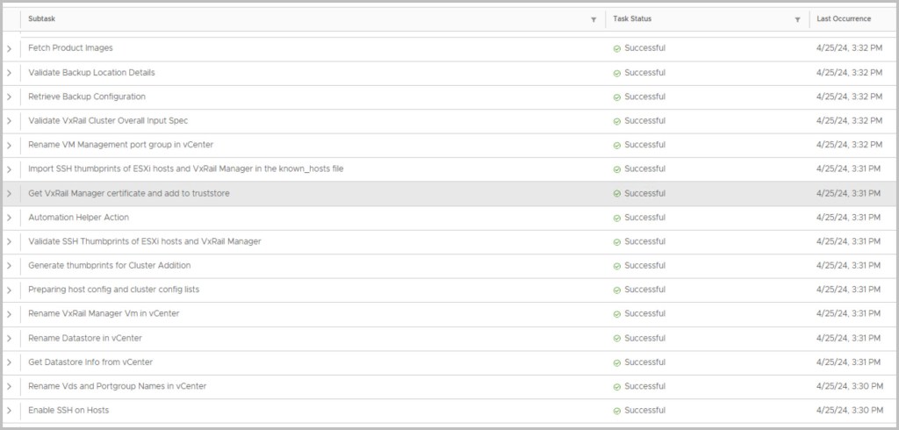
Task: Click the Task Status column filter icon
Action: pyautogui.click(x=797, y=19)
